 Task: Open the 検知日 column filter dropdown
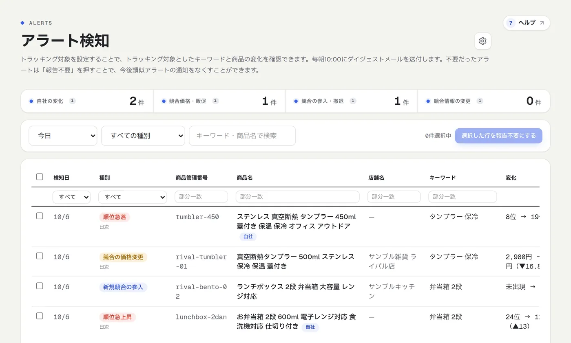pos(71,197)
